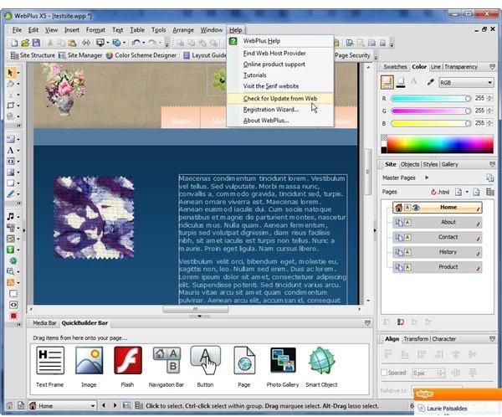502x417 pixels.
Task: Click the red square icon at the bottom of the toolbox
Action: point(13,316)
